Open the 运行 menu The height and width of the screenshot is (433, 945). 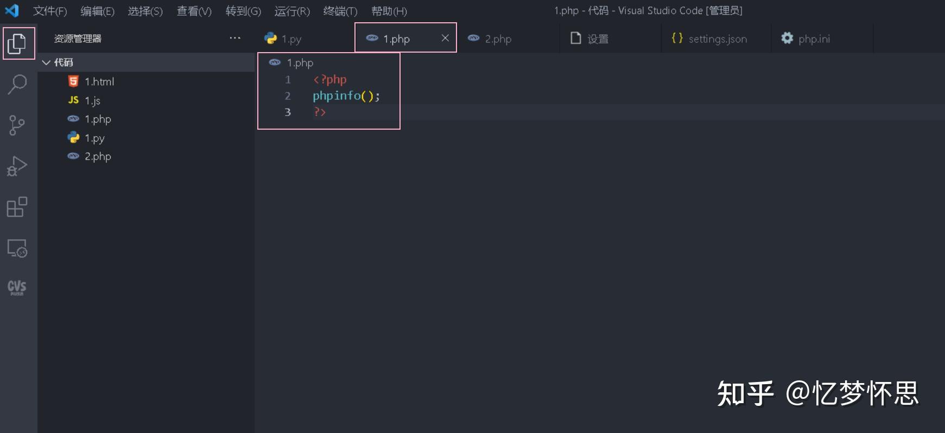tap(291, 11)
